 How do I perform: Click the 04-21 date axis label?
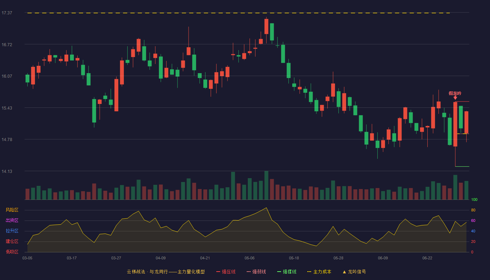[x=205, y=258]
